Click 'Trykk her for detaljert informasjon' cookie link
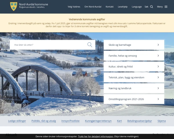The width and height of the screenshot is (174, 139). pos(96,136)
